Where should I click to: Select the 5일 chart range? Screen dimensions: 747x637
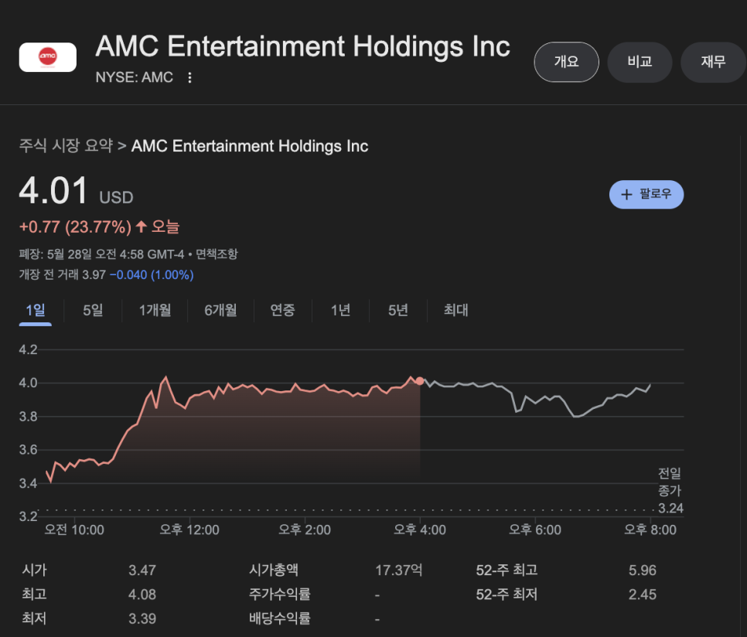tap(93, 311)
